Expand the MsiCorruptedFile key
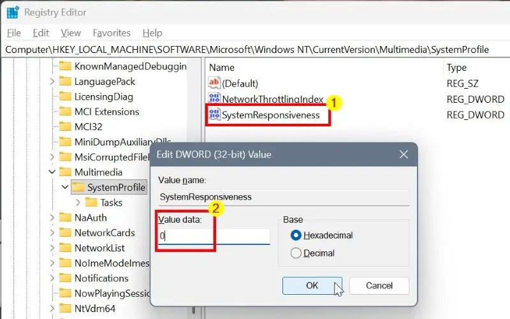This screenshot has width=510, height=319. [x=52, y=157]
